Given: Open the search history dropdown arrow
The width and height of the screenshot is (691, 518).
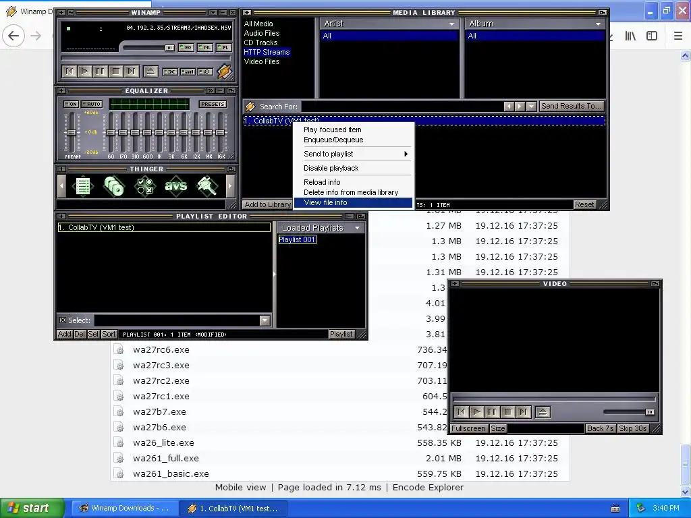Looking at the screenshot, I should tap(532, 107).
